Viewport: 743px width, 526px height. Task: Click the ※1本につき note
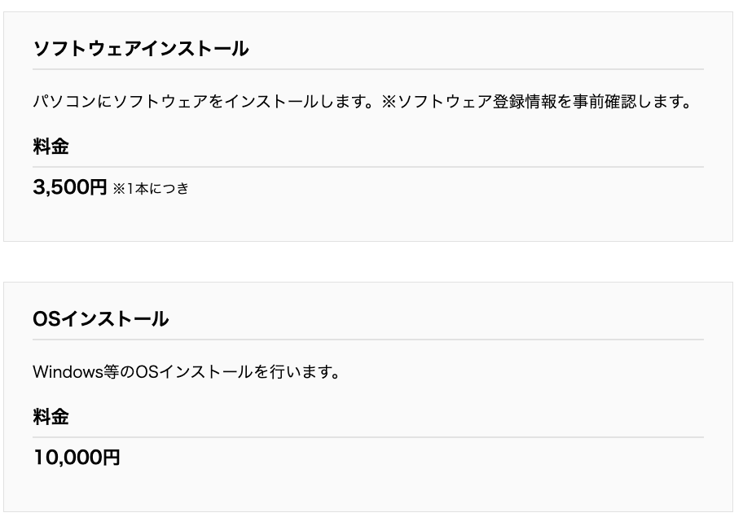point(151,189)
